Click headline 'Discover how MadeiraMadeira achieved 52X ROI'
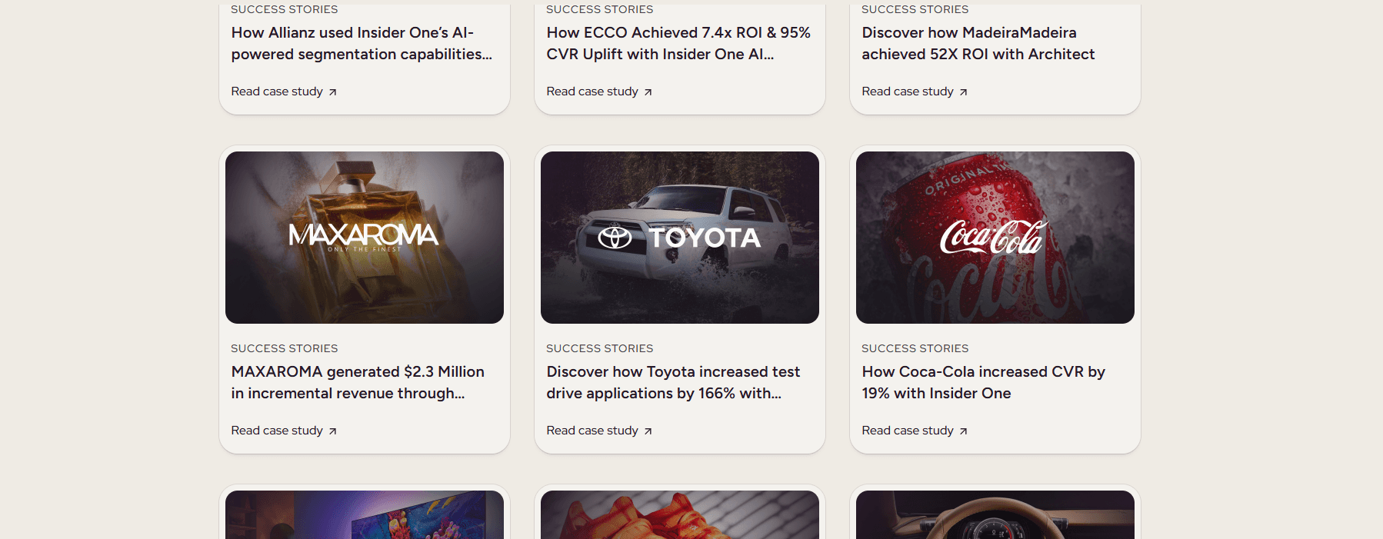This screenshot has height=539, width=1383. coord(978,43)
